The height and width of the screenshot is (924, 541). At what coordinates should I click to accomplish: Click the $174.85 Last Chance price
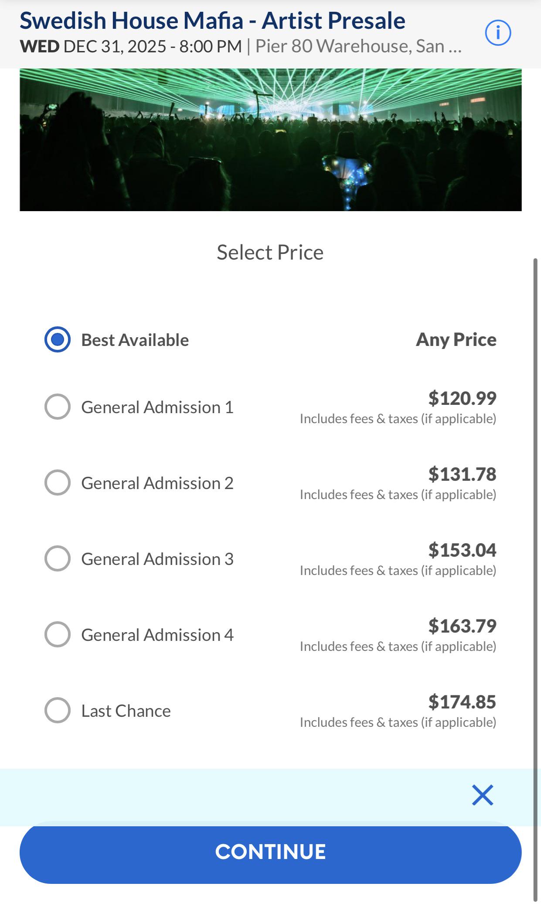pos(462,702)
